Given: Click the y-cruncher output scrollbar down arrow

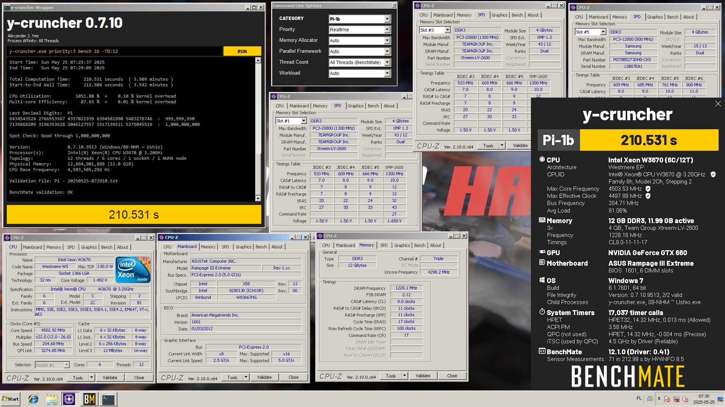Looking at the screenshot, I should coord(258,199).
